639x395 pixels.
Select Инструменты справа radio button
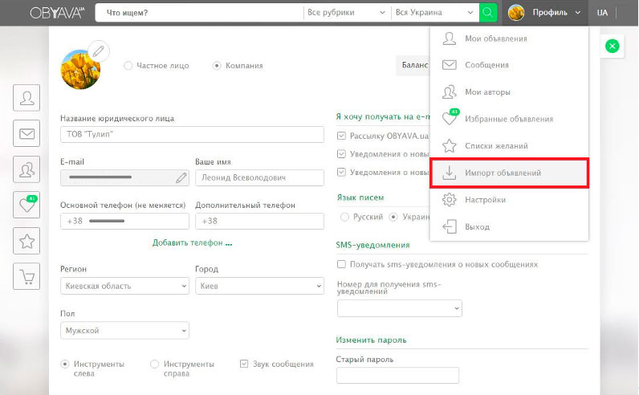[155, 364]
